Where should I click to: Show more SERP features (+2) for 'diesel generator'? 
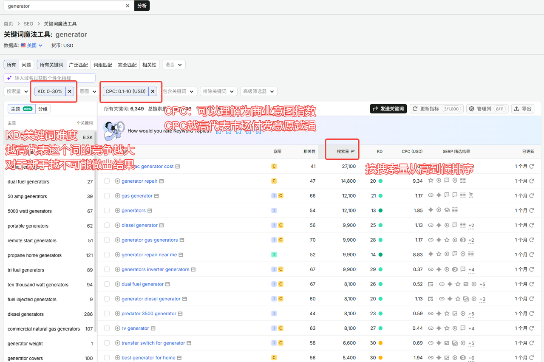click(471, 226)
